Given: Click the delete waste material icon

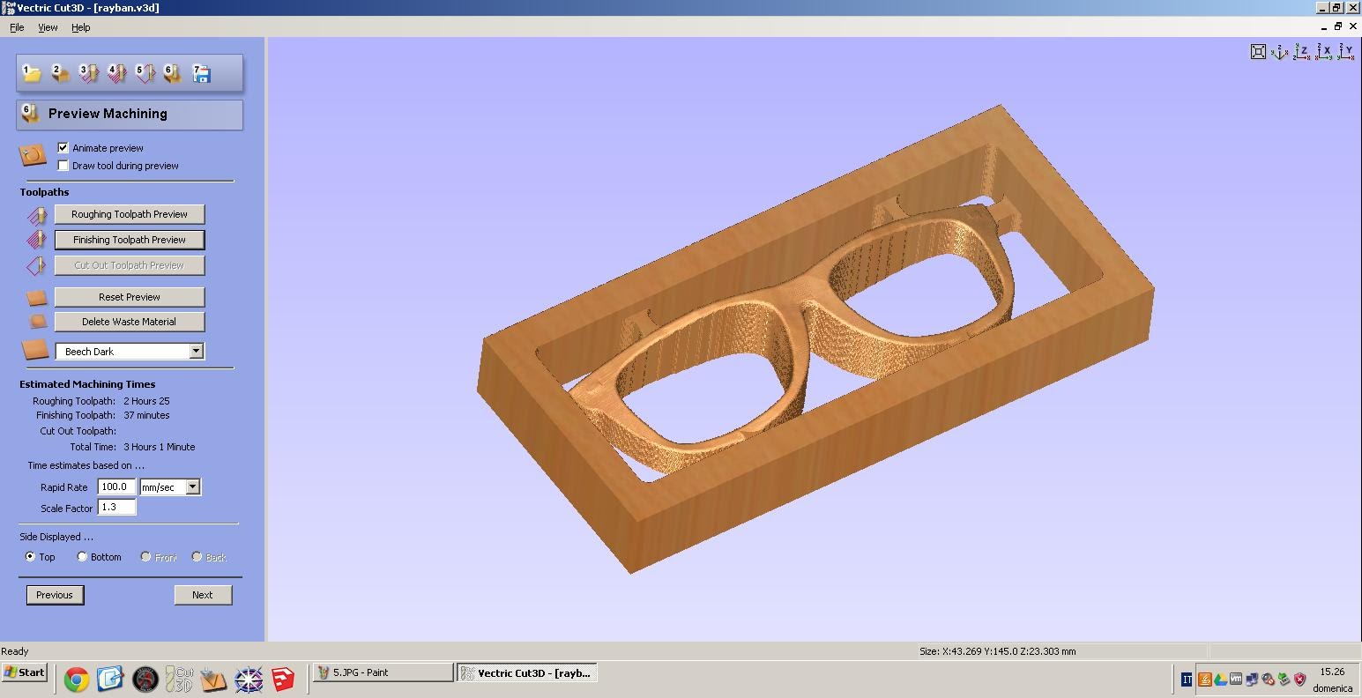Looking at the screenshot, I should (x=37, y=322).
